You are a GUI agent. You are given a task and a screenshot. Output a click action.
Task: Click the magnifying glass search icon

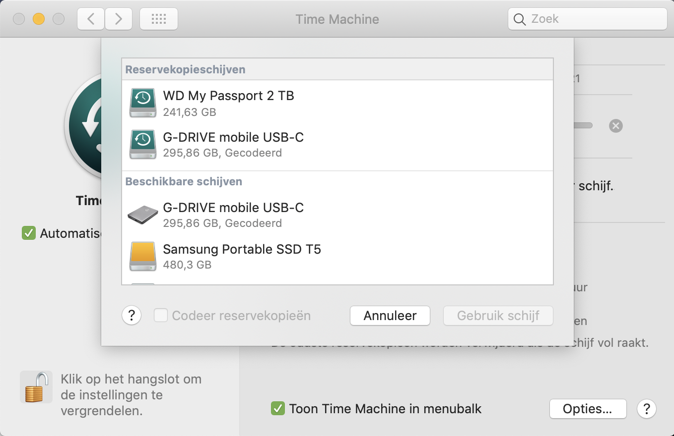tap(520, 19)
